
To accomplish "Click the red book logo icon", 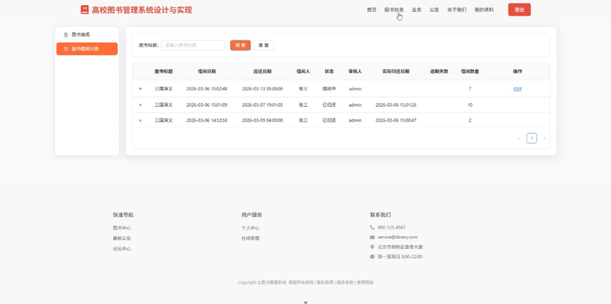I will (x=85, y=10).
